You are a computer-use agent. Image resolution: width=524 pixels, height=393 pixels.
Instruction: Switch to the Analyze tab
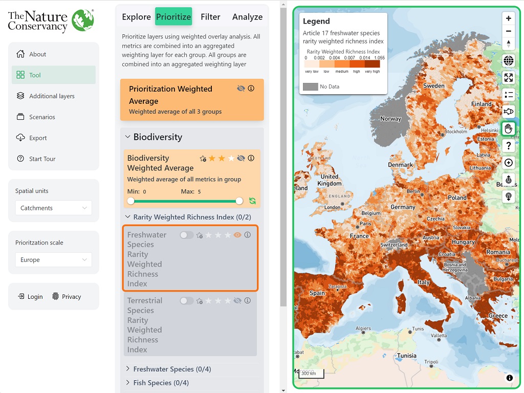tap(247, 17)
